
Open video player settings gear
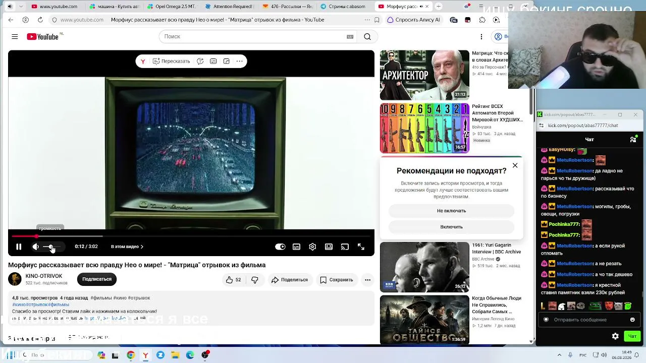pos(312,247)
